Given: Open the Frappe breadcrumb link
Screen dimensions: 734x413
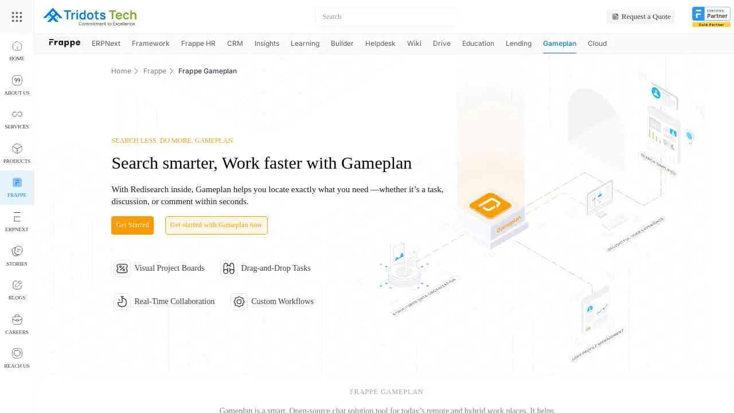Looking at the screenshot, I should [x=155, y=71].
